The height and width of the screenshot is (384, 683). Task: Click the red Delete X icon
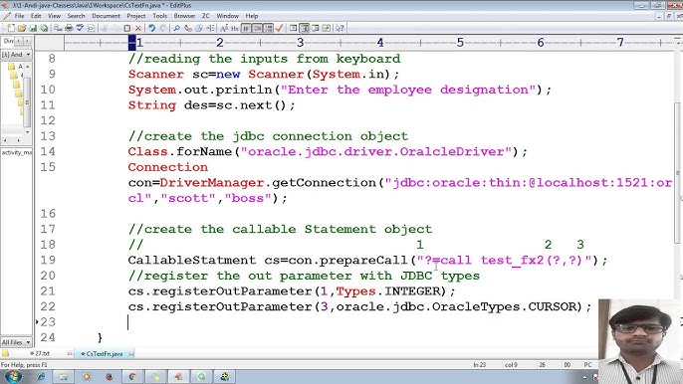coord(138,28)
